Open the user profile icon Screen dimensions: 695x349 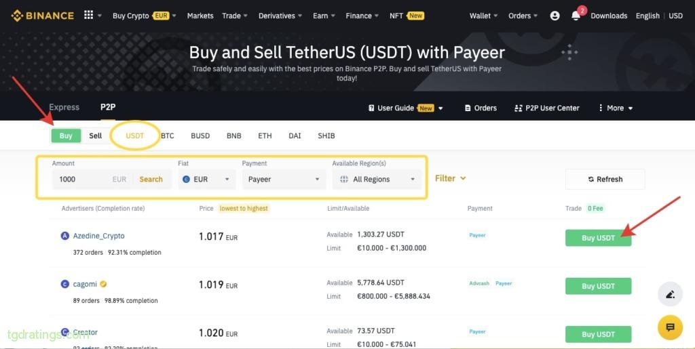(555, 16)
